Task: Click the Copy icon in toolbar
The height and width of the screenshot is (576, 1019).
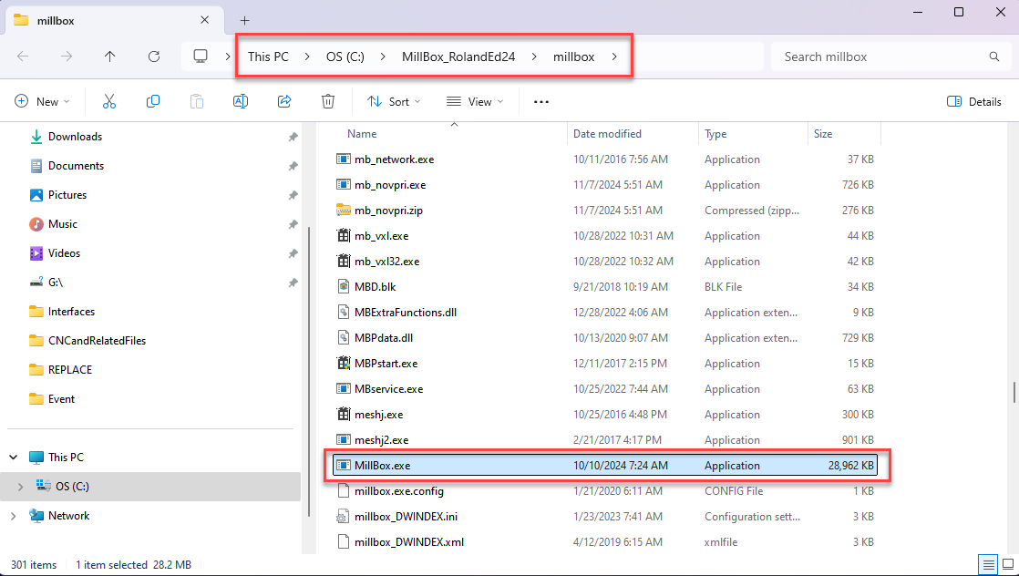Action: (153, 101)
